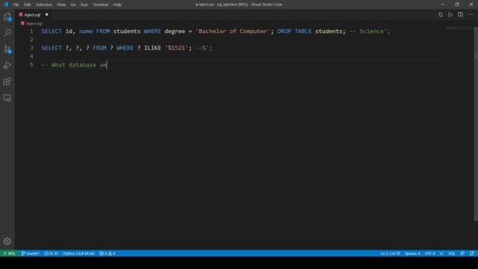478x269 pixels.
Task: Open the editor More Actions ellipsis
Action: (471, 15)
